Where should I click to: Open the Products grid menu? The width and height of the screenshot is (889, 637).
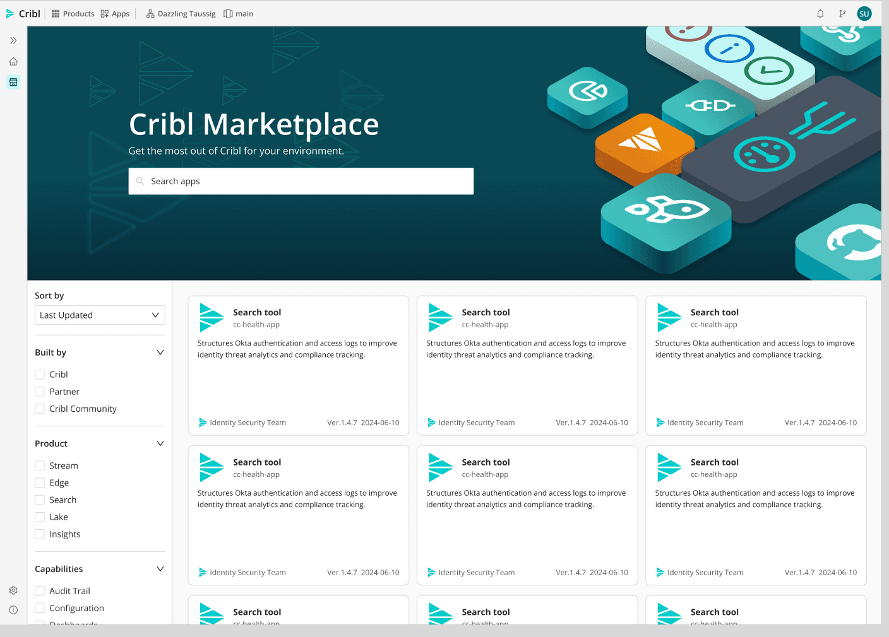(x=73, y=13)
